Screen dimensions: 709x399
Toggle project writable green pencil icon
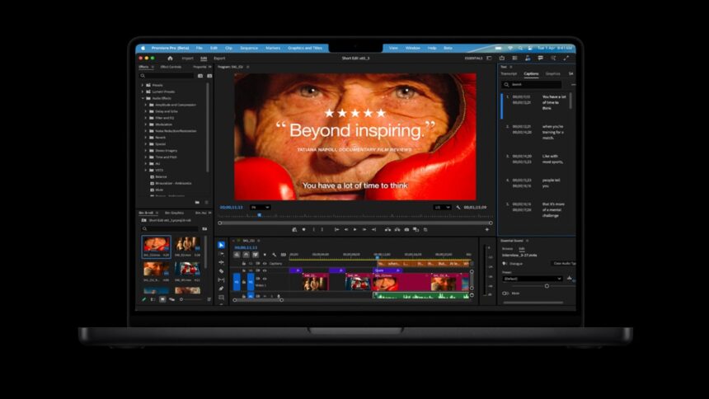pos(143,299)
